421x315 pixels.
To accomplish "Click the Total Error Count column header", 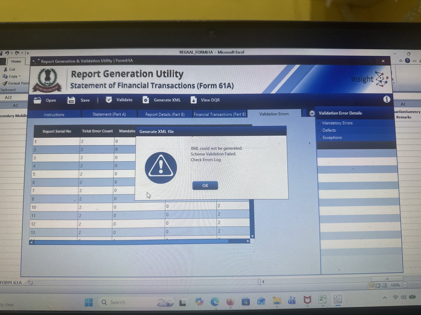I will 98,131.
